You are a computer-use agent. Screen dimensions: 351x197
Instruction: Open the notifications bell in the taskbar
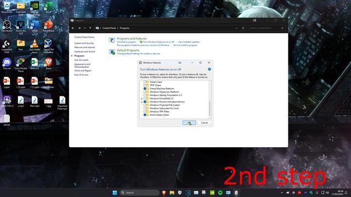(x=346, y=193)
